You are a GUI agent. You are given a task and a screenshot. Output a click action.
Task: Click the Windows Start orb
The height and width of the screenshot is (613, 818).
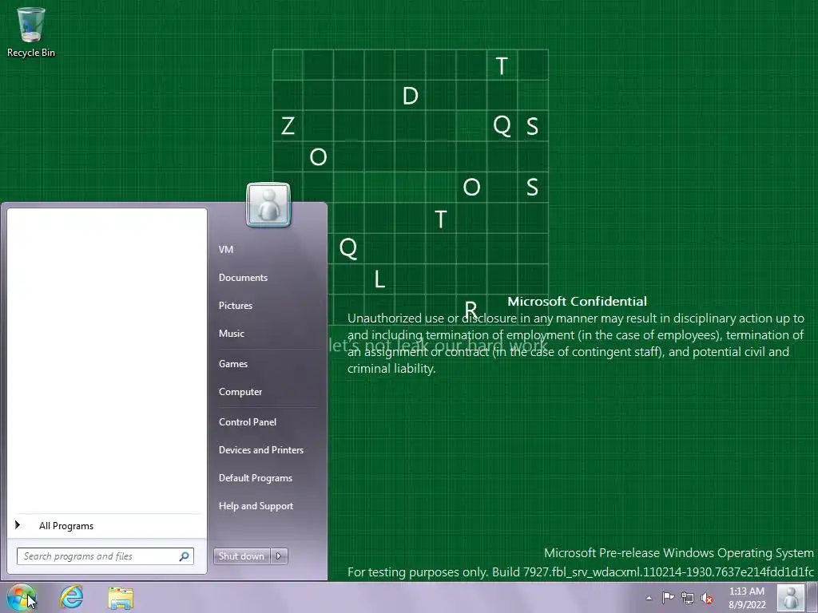pos(21,597)
